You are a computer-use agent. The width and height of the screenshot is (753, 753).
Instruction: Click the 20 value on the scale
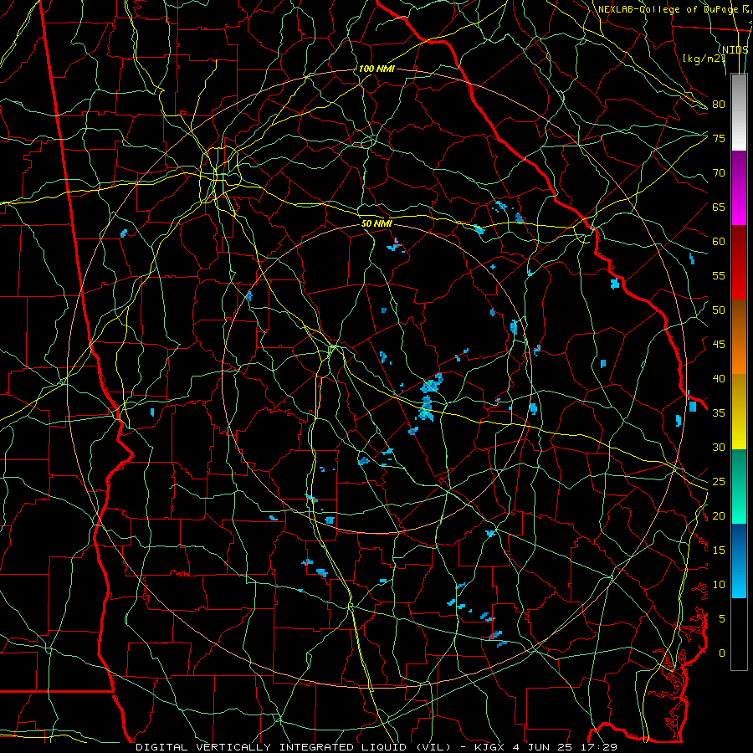719,515
